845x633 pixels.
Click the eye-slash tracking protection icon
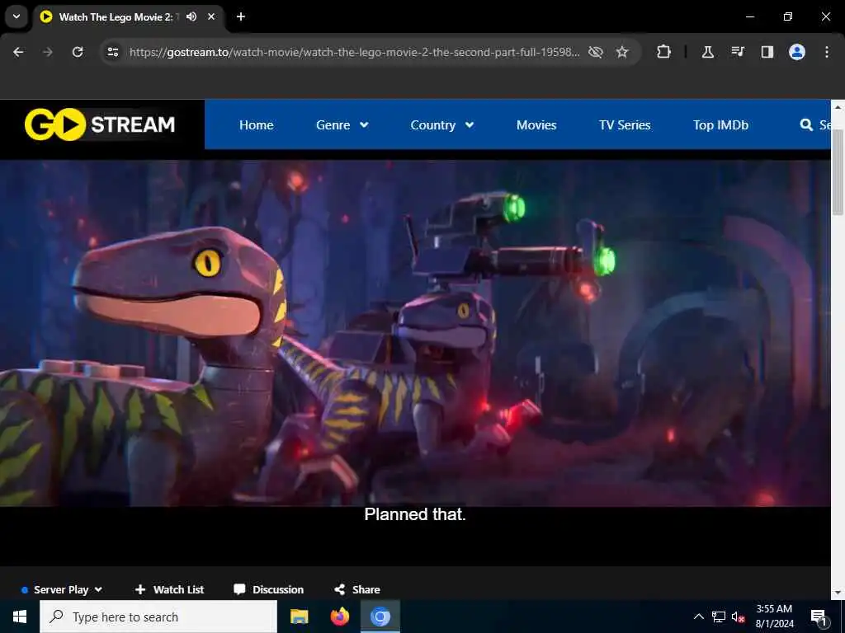(x=596, y=52)
